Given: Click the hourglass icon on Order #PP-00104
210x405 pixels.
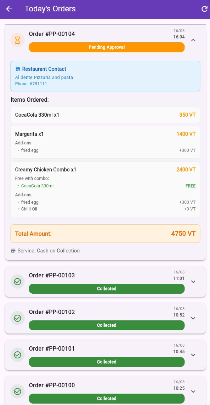Looking at the screenshot, I should 17,40.
